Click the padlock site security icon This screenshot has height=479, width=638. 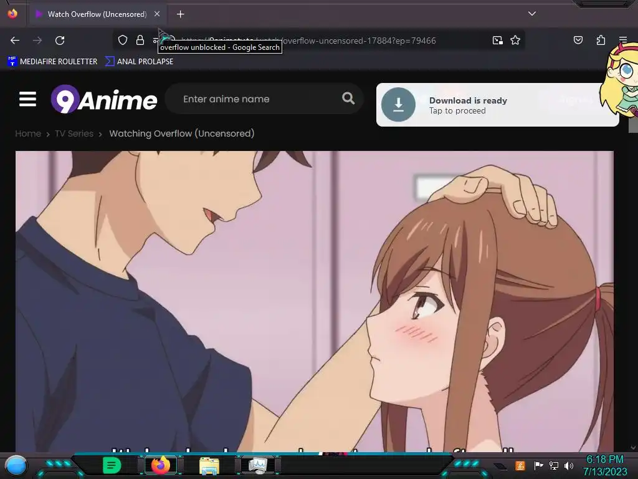(140, 40)
